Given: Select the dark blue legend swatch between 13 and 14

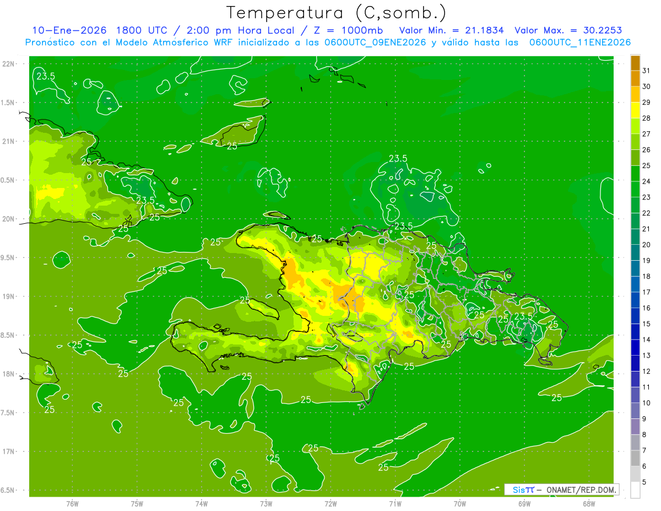Looking at the screenshot, I should coord(635,347).
